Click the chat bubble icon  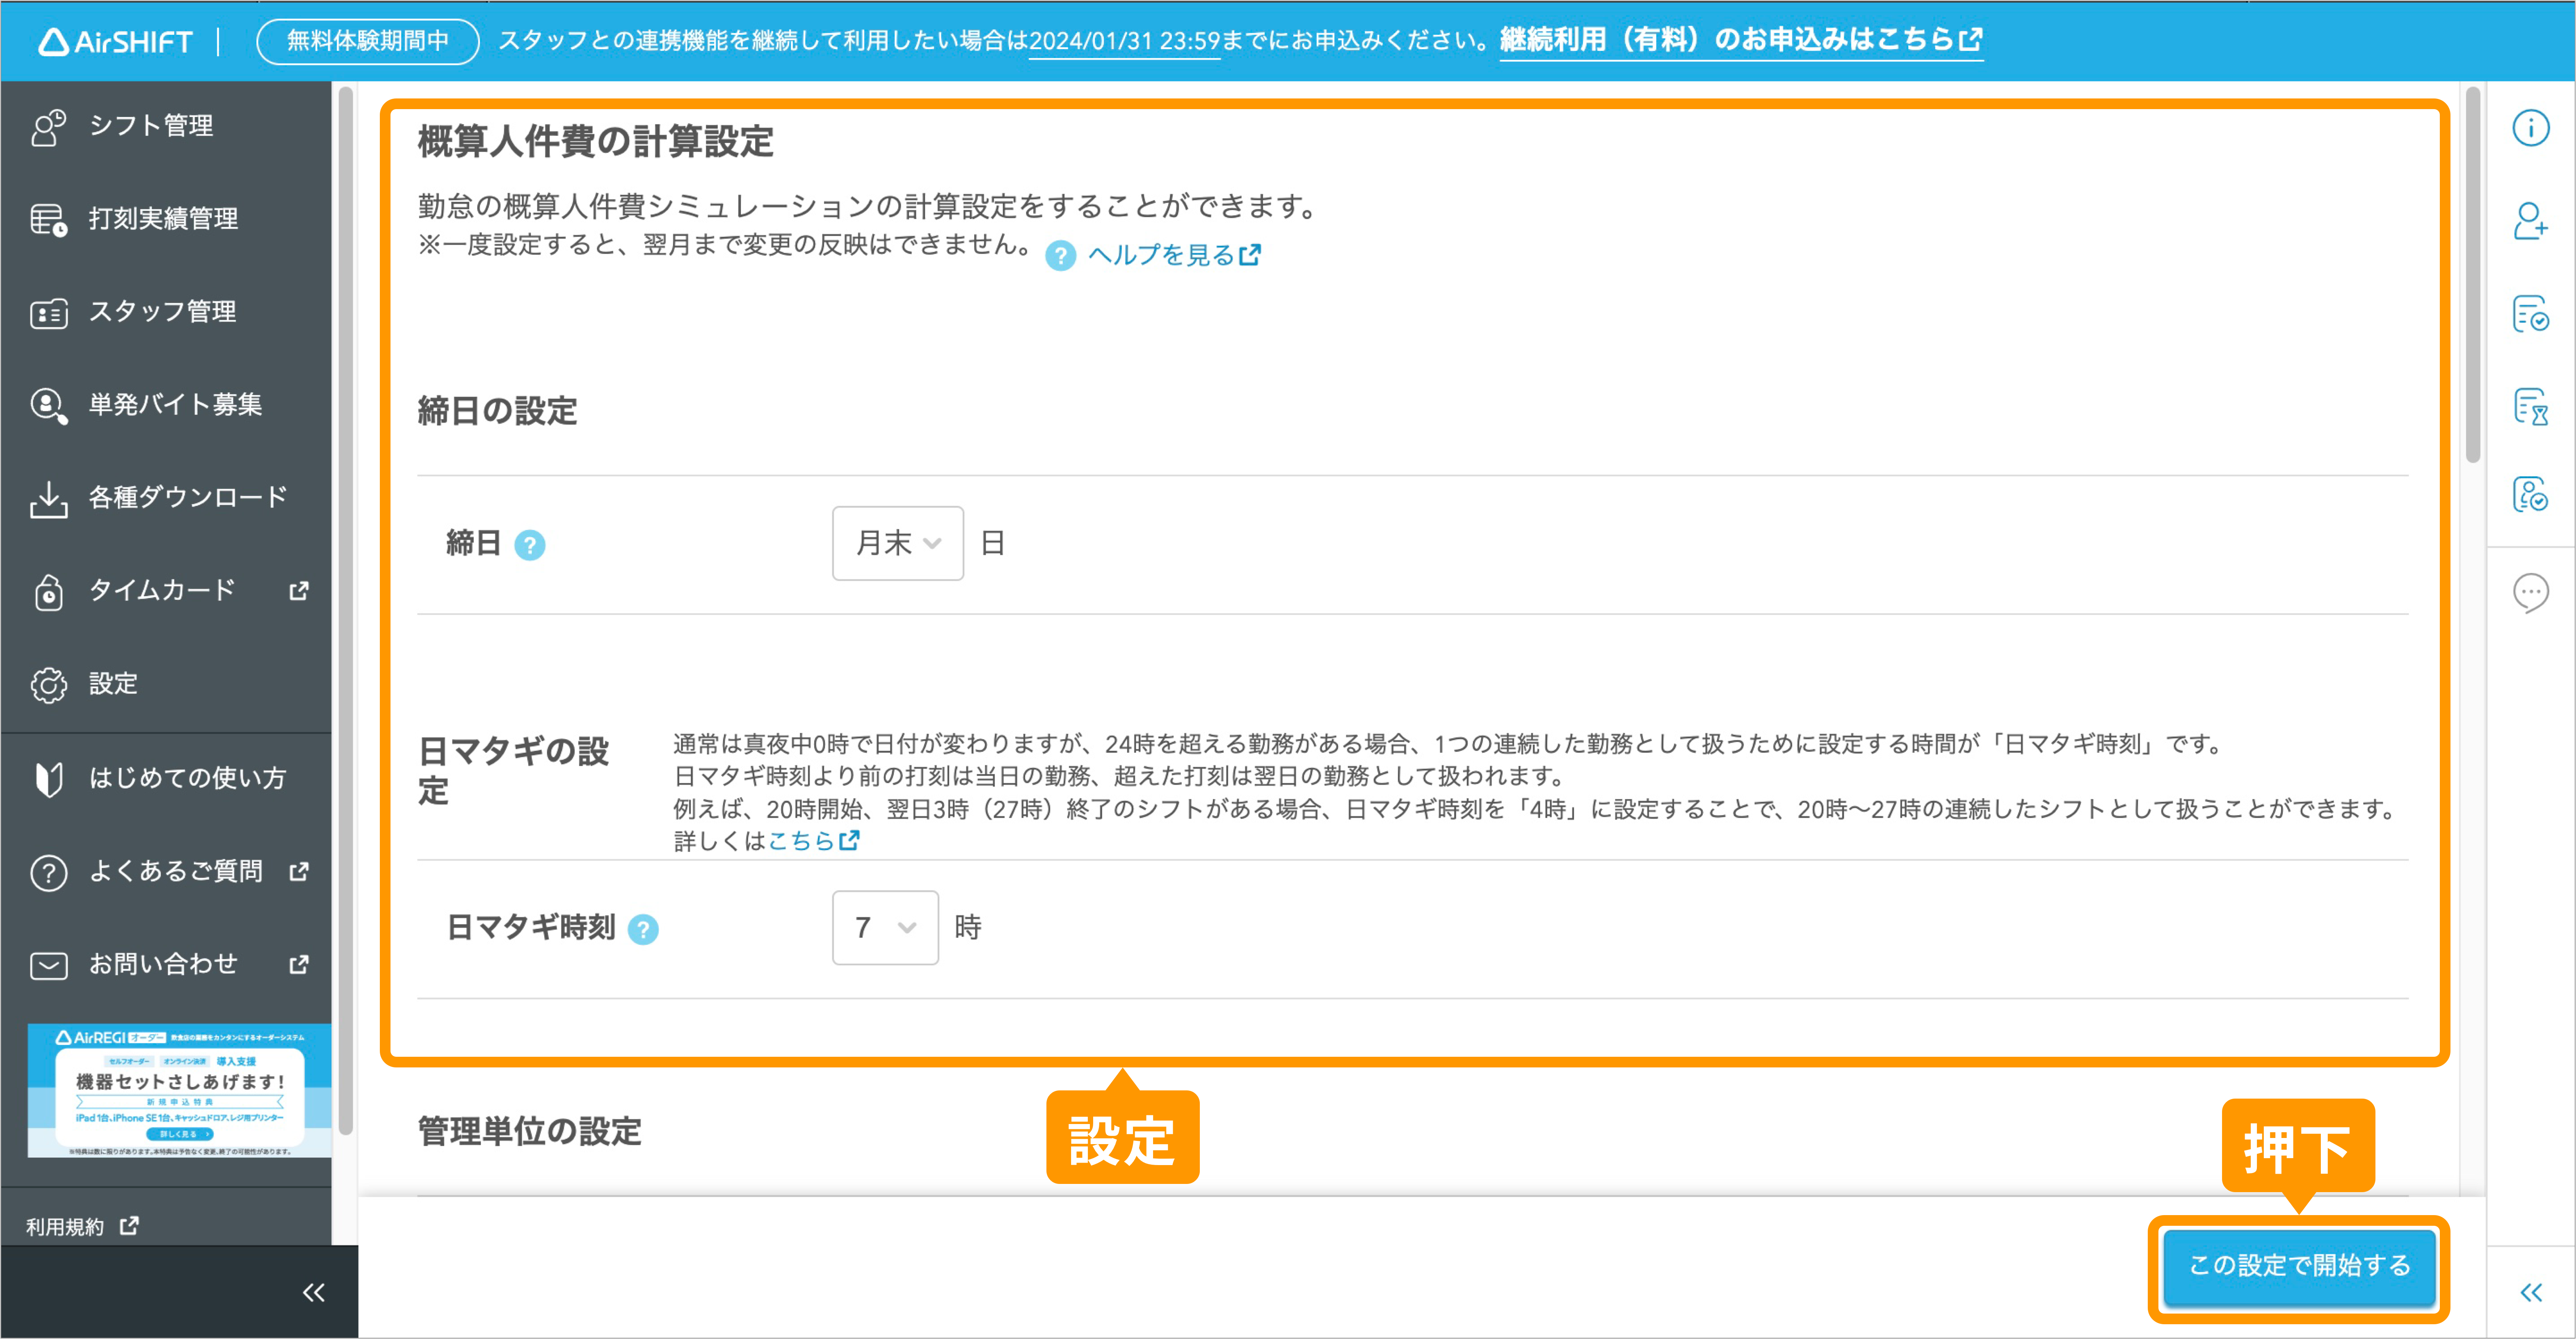coord(2531,593)
